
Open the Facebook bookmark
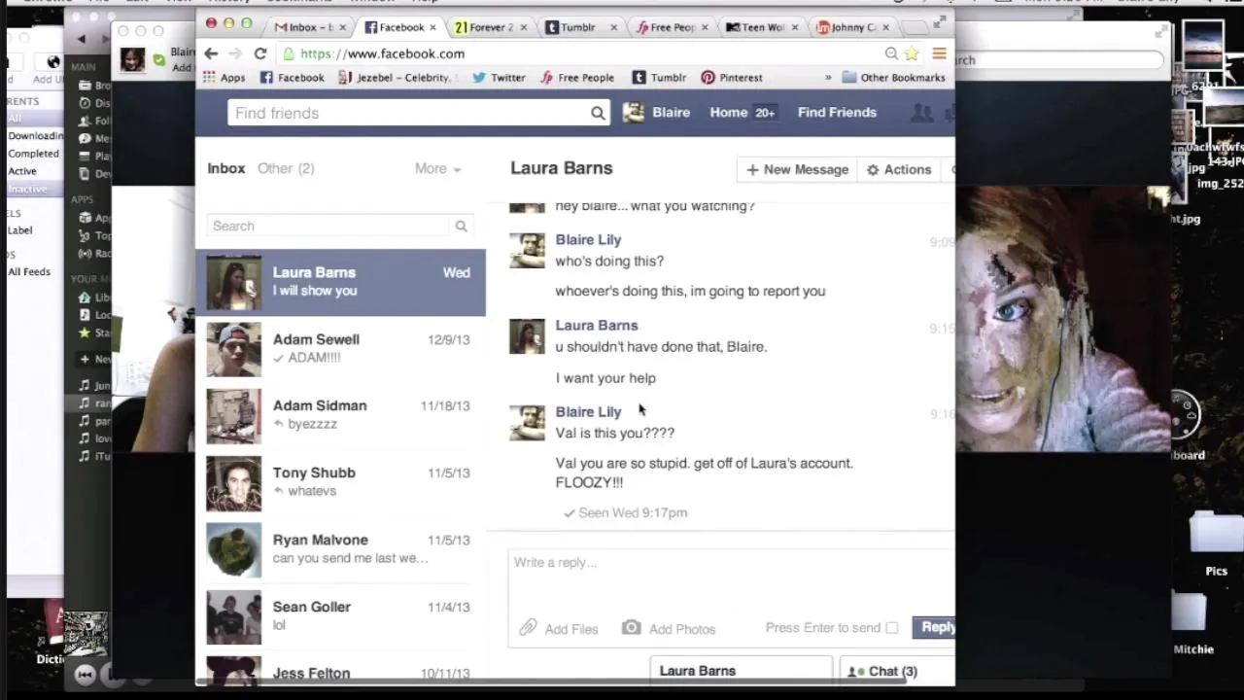292,78
